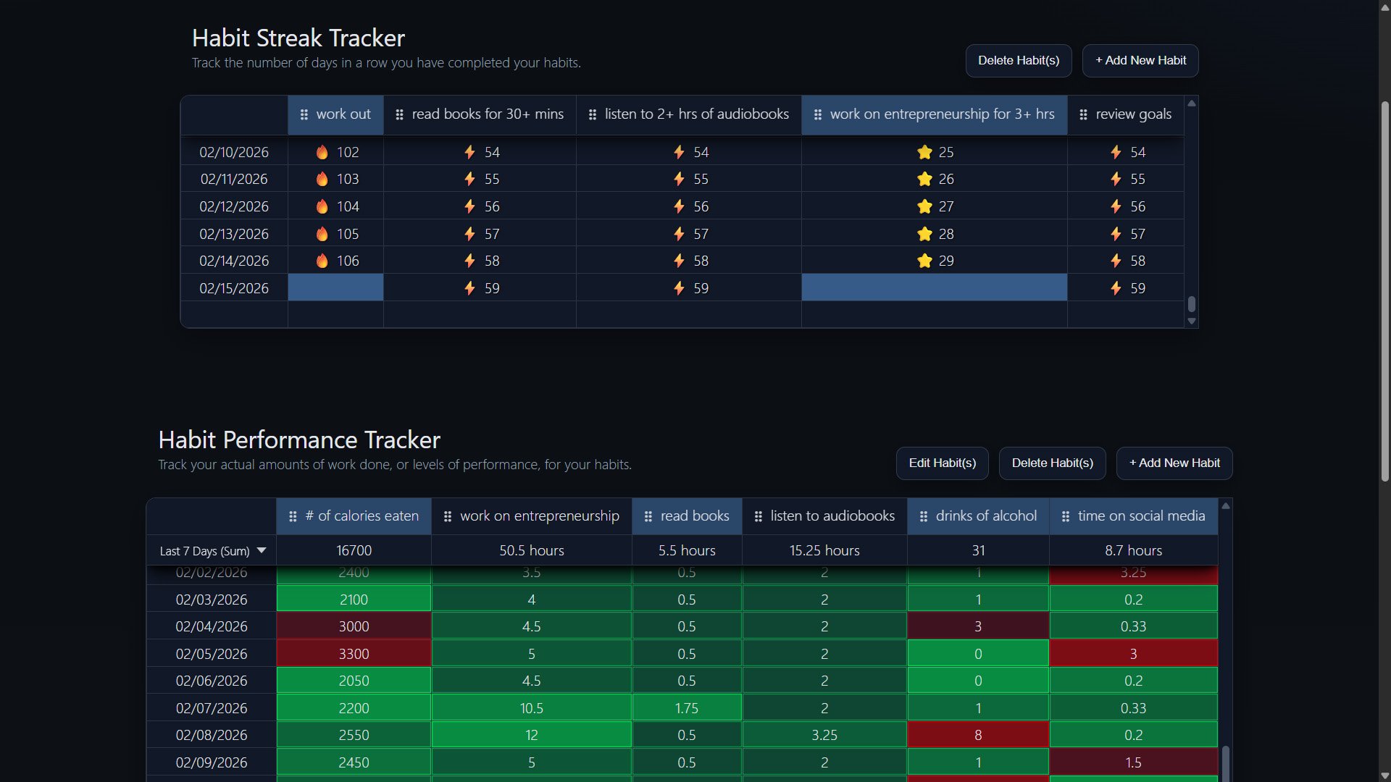Image resolution: width=1391 pixels, height=782 pixels.
Task: Click the lightning bolt icon beside 59 for 02/15/2026
Action: point(471,287)
